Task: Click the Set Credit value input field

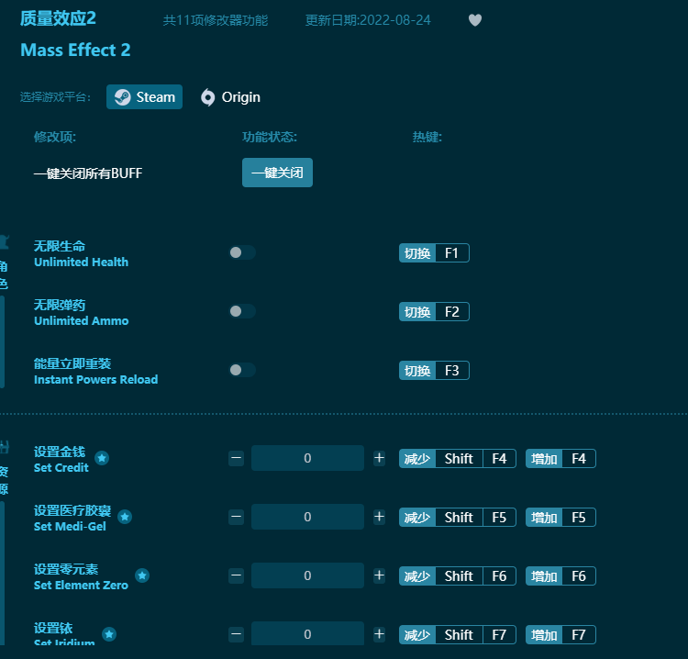Action: 307,458
